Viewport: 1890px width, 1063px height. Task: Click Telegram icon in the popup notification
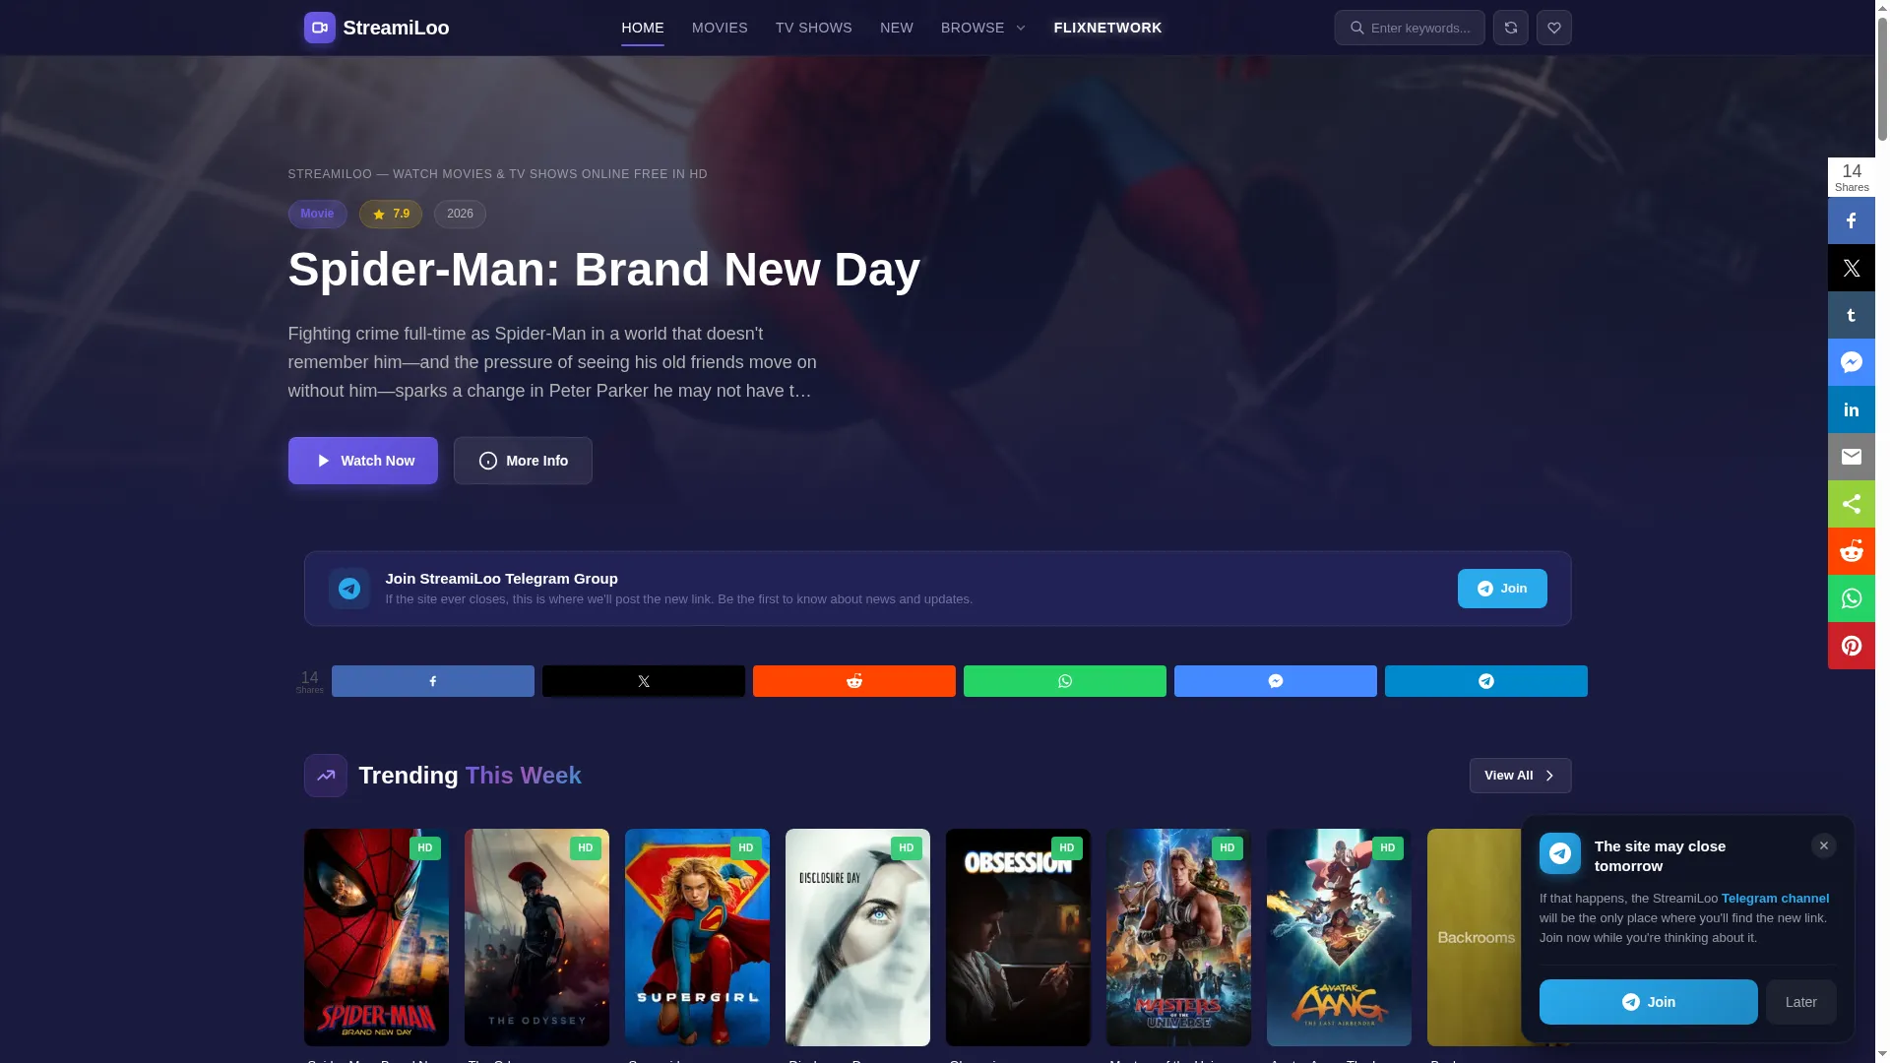click(1560, 853)
